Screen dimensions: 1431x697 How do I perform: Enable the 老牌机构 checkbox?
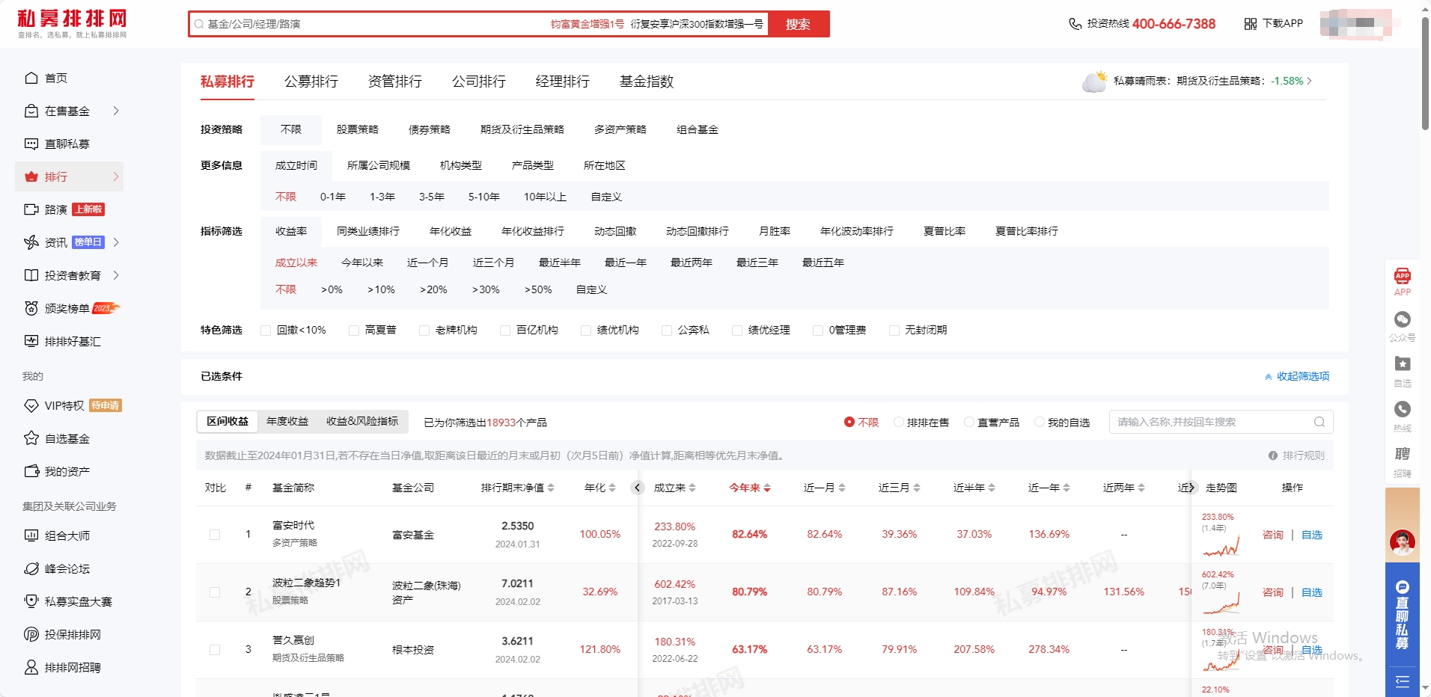(424, 331)
